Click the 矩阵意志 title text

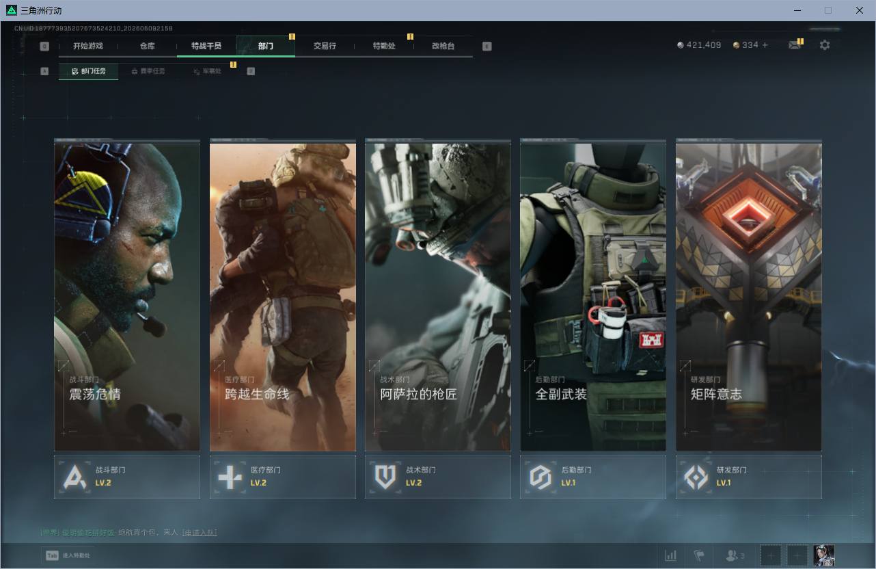pos(716,394)
